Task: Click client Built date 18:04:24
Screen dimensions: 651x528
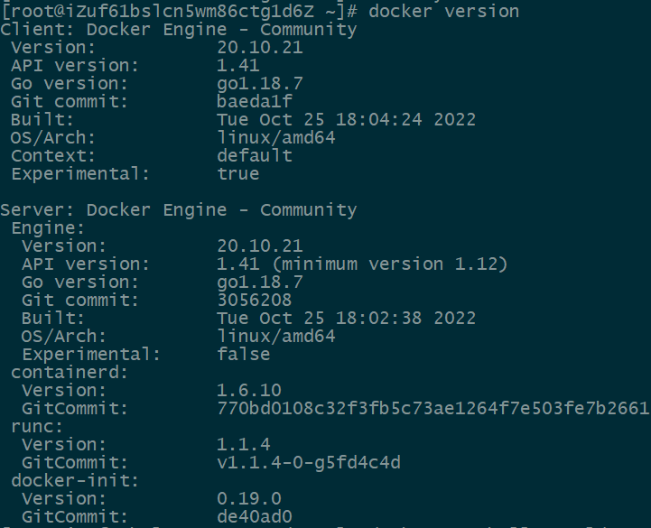Action: (x=378, y=119)
